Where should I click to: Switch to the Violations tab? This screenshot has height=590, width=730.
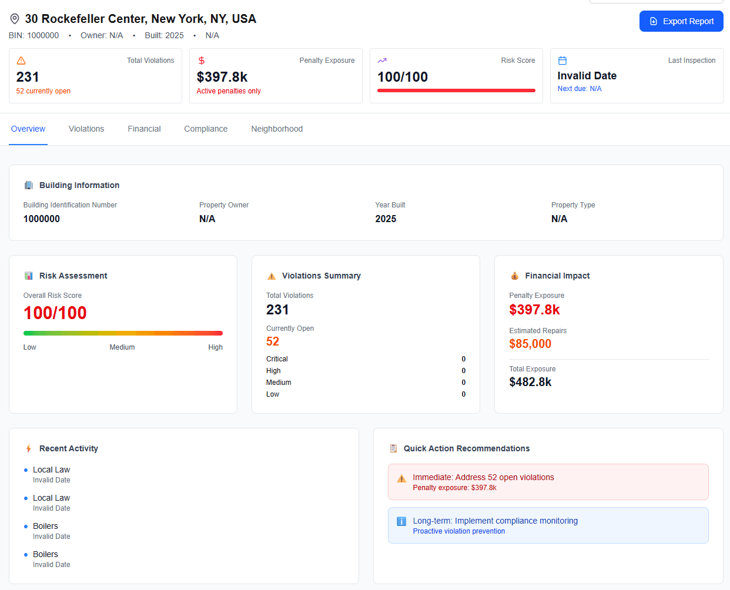[x=86, y=129]
